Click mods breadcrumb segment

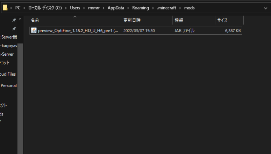[189, 8]
